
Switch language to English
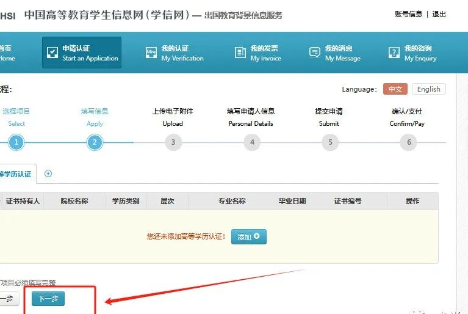428,89
